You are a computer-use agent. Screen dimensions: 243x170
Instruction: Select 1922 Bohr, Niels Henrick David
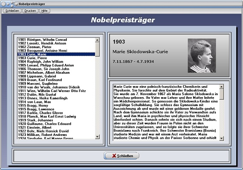tap(56, 131)
